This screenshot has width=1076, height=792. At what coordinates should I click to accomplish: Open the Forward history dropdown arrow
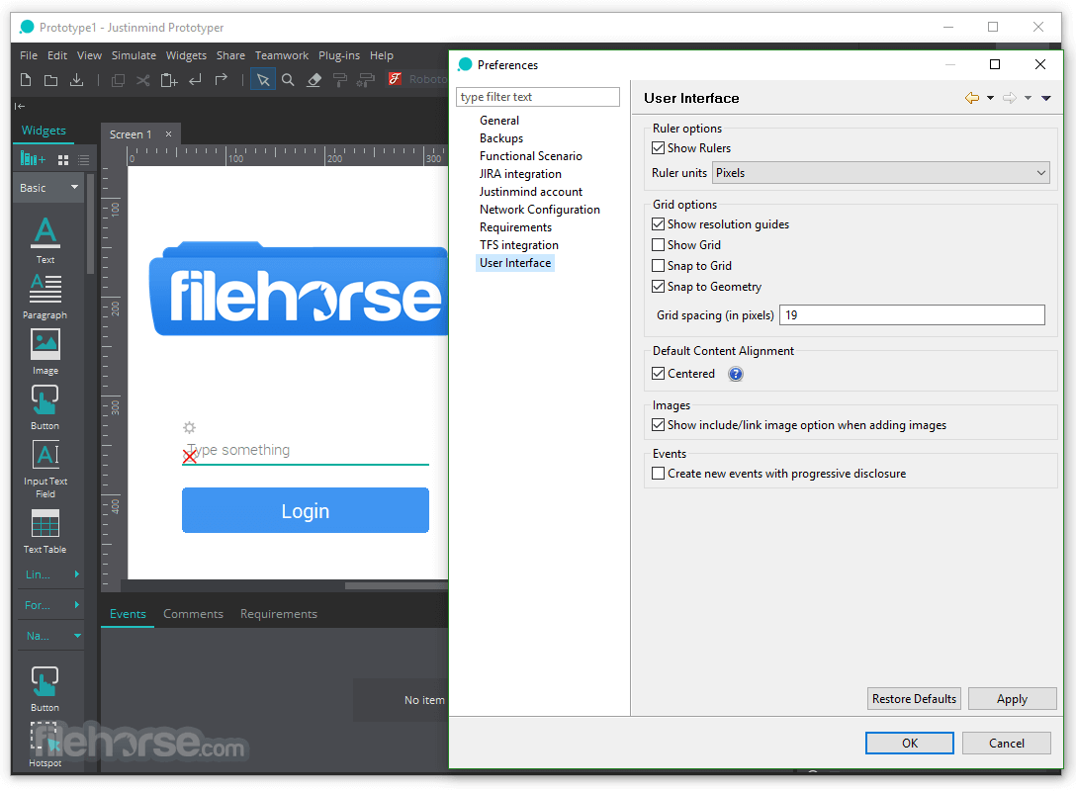tap(1028, 98)
